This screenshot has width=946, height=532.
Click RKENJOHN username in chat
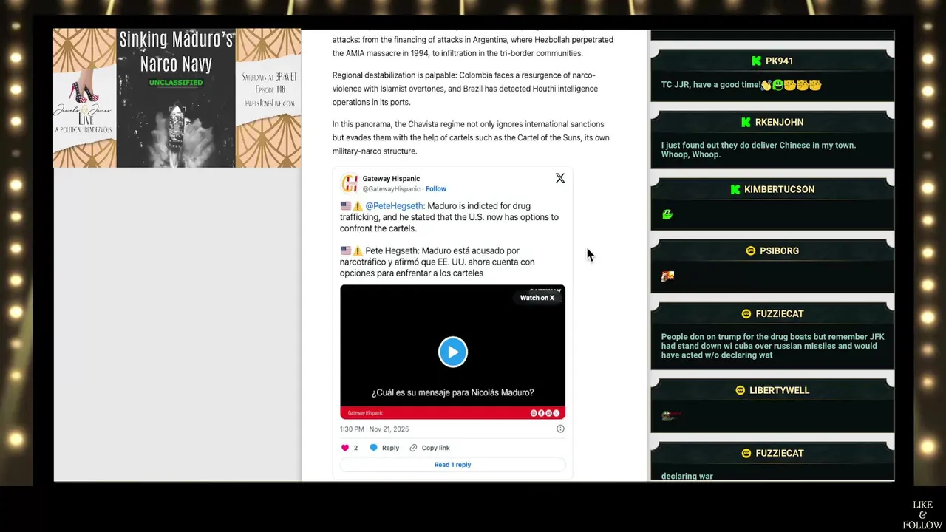pos(779,123)
